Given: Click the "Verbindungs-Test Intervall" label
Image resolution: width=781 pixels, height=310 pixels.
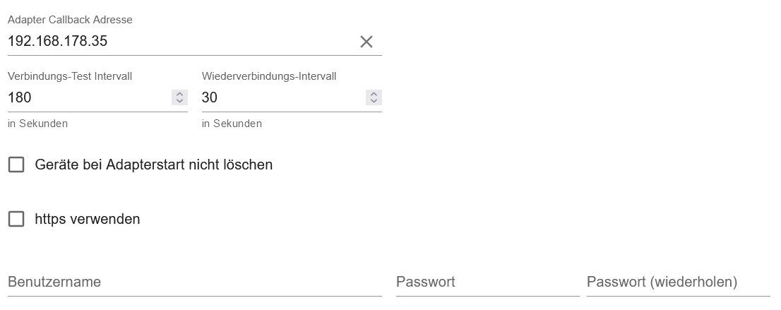Looking at the screenshot, I should click(70, 76).
